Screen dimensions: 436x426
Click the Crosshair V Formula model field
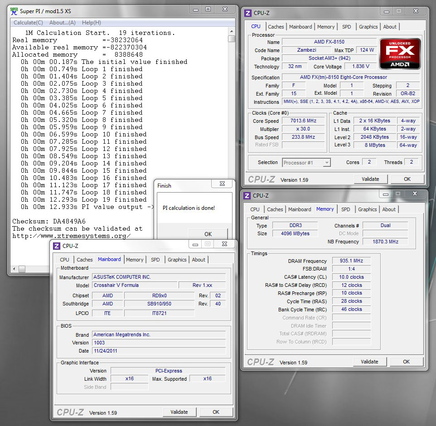click(x=135, y=286)
